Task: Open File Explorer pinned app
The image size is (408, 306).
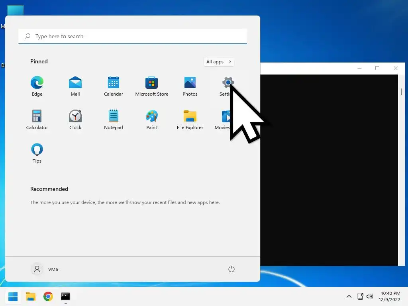Action: 190,120
